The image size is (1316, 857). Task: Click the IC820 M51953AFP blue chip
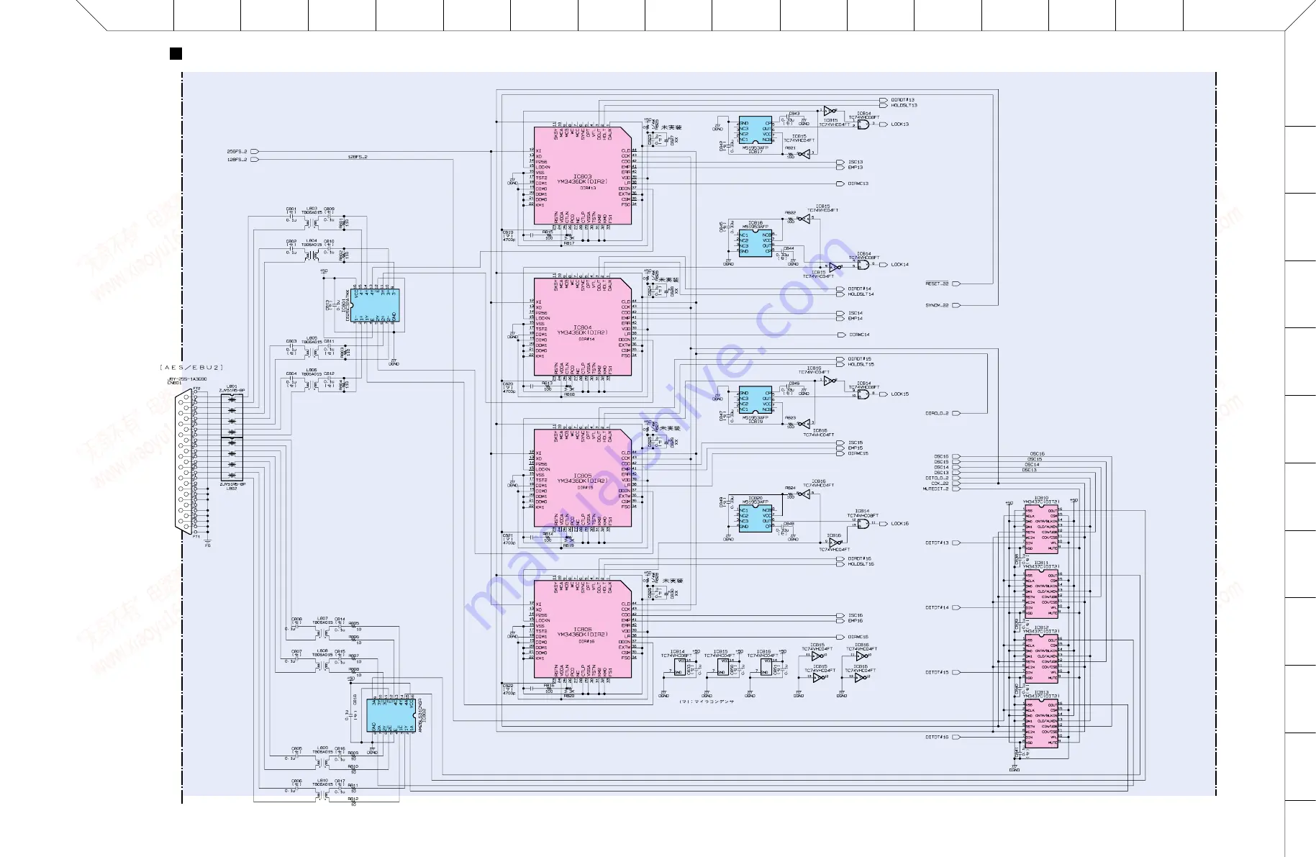click(755, 518)
